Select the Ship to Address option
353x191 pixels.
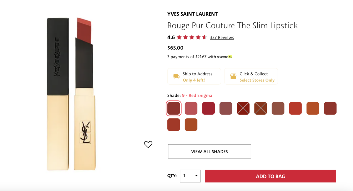click(x=194, y=76)
